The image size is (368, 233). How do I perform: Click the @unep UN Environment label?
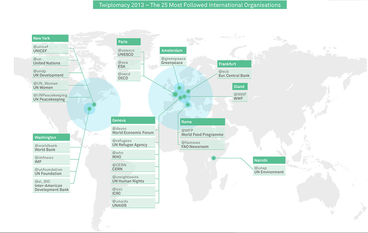tap(269, 170)
